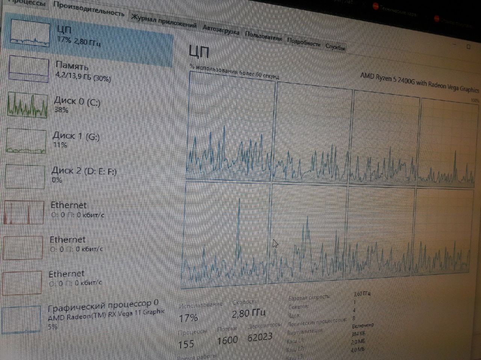Click the large ЦП heading

[x=200, y=52]
